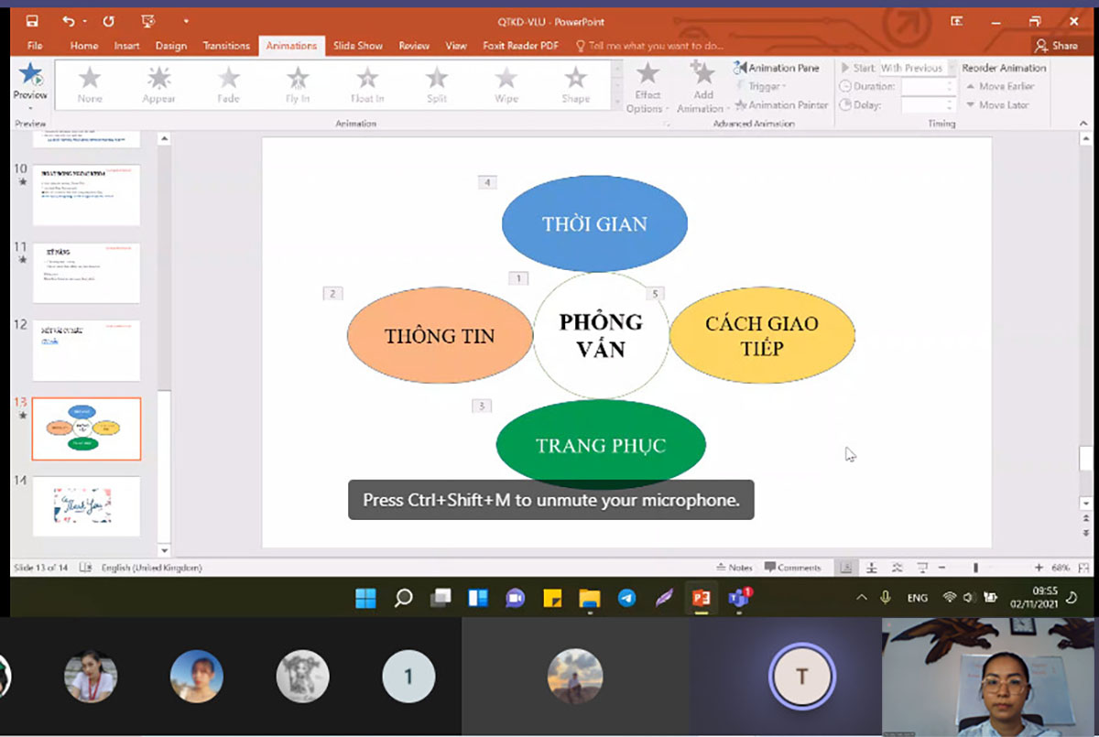Viewport: 1099px width, 737px height.
Task: Click animation order marker 5
Action: point(654,293)
